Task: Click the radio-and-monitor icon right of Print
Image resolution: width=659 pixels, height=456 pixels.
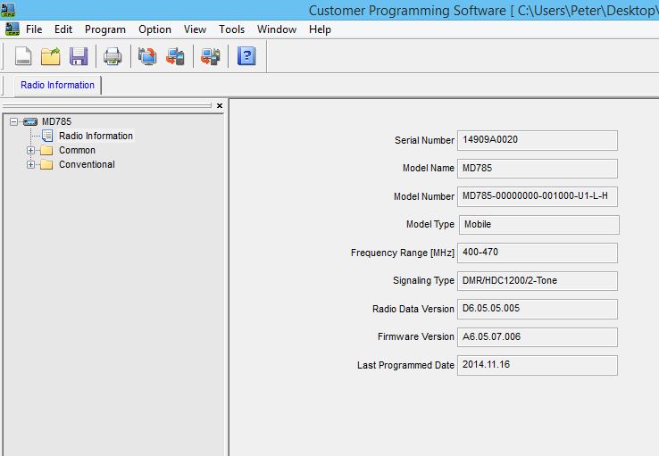Action: coord(147,56)
